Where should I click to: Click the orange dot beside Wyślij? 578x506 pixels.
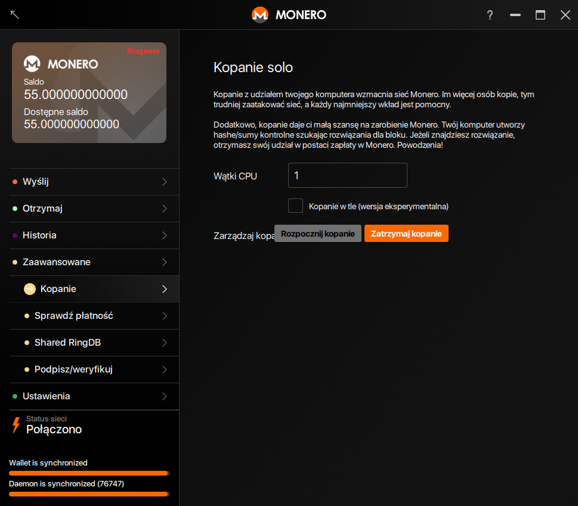click(x=15, y=182)
